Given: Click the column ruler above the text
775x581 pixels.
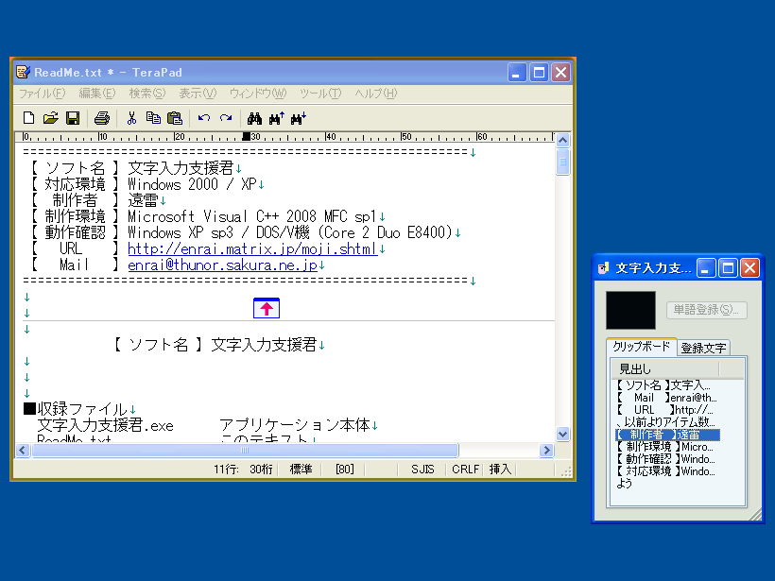Looking at the screenshot, I should point(286,137).
